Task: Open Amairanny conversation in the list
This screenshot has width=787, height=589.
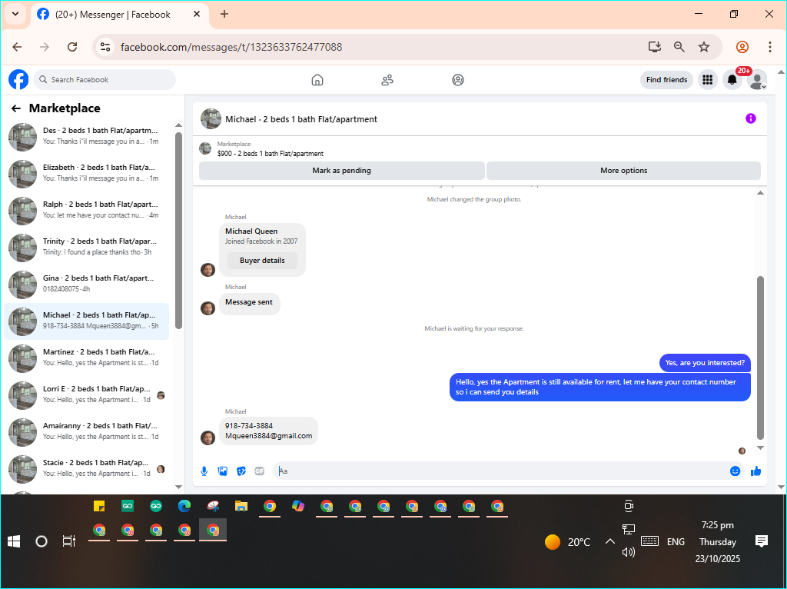Action: pos(88,431)
